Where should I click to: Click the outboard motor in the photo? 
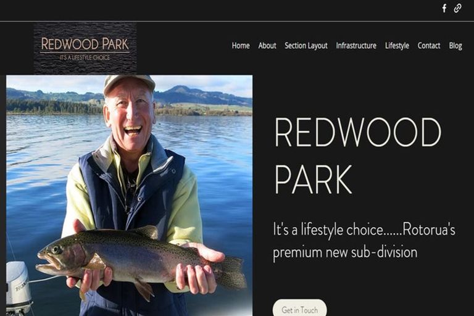(x=17, y=288)
